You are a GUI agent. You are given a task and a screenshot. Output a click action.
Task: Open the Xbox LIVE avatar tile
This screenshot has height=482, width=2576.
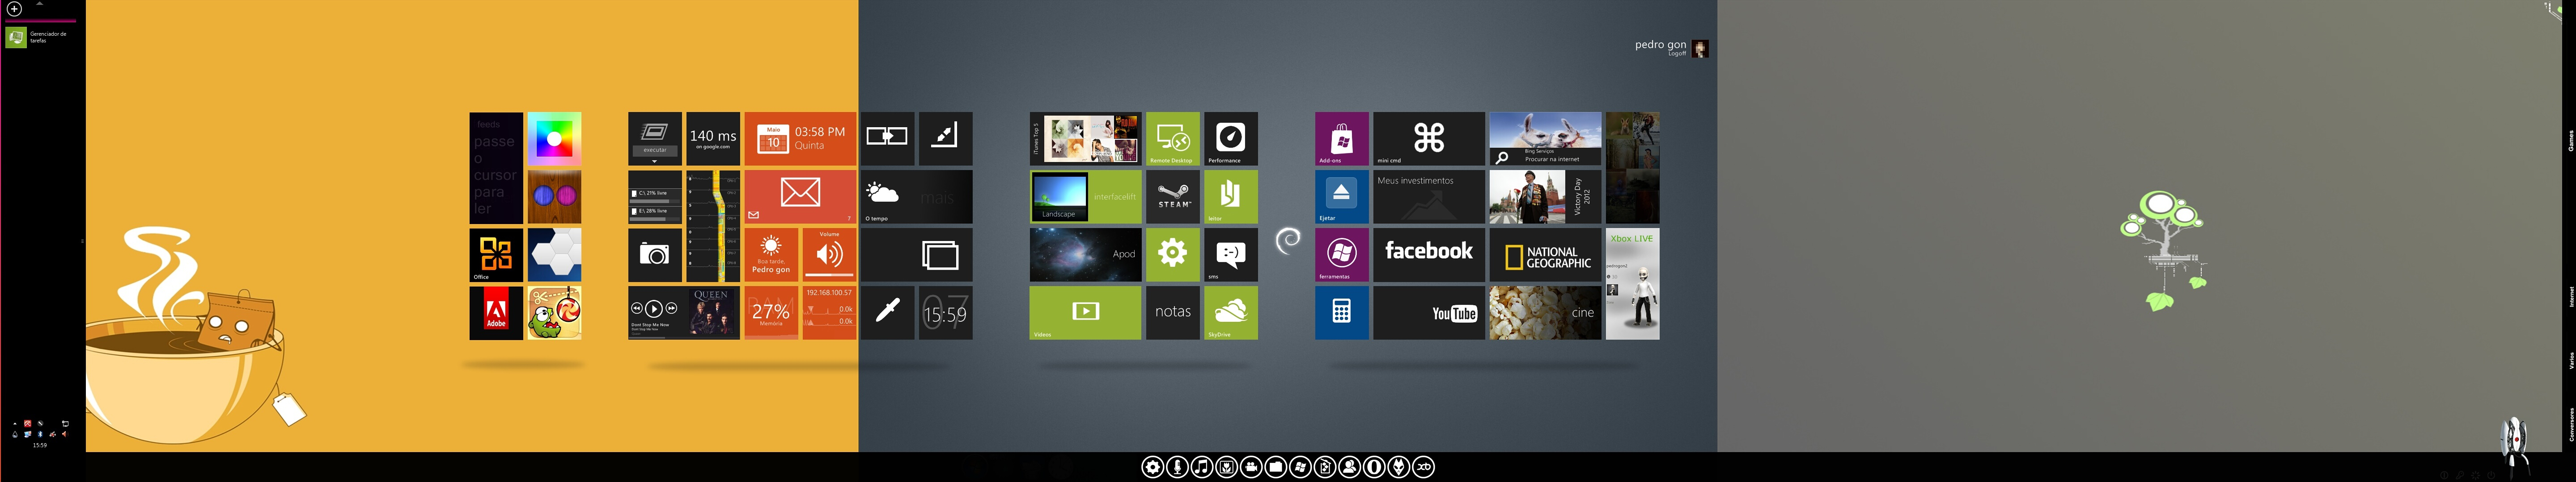(1632, 283)
